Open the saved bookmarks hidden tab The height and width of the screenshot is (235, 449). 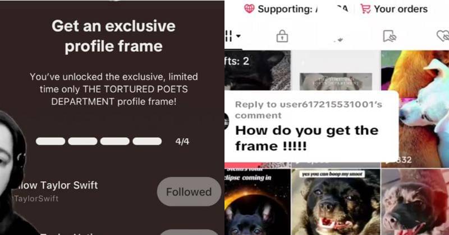pyautogui.click(x=390, y=36)
